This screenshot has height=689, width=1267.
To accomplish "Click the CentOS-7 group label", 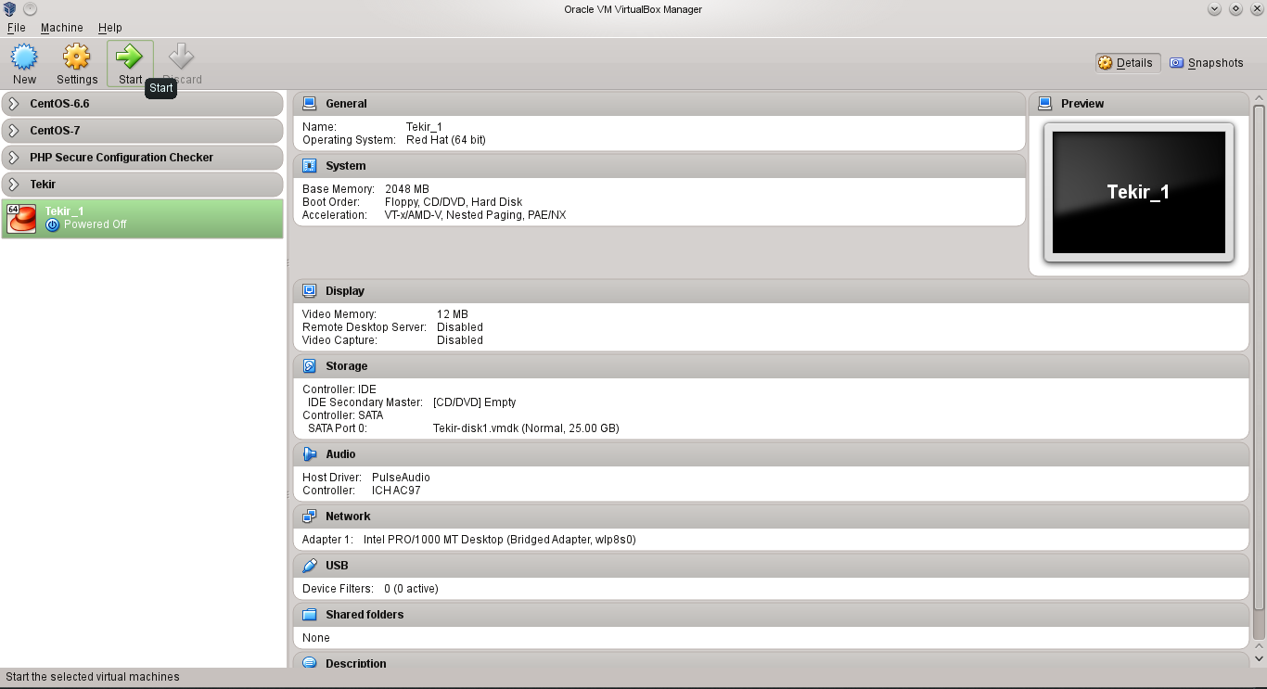I will tap(55, 131).
